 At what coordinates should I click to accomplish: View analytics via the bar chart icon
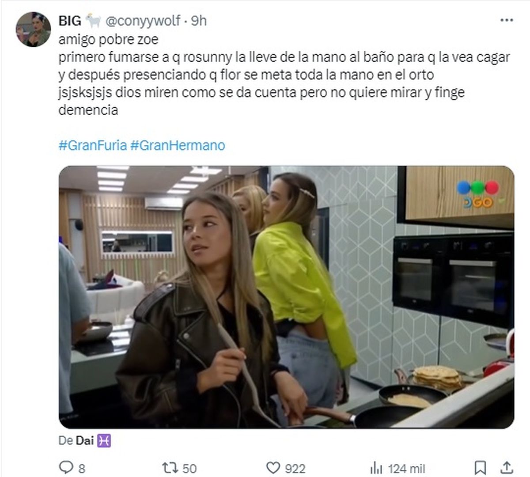coord(376,468)
